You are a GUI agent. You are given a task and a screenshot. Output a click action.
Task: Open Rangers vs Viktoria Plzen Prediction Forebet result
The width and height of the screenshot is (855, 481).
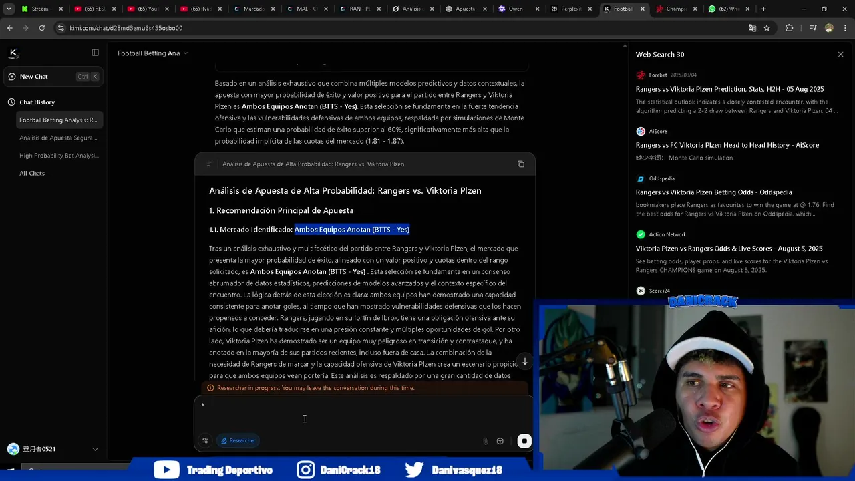[729, 89]
